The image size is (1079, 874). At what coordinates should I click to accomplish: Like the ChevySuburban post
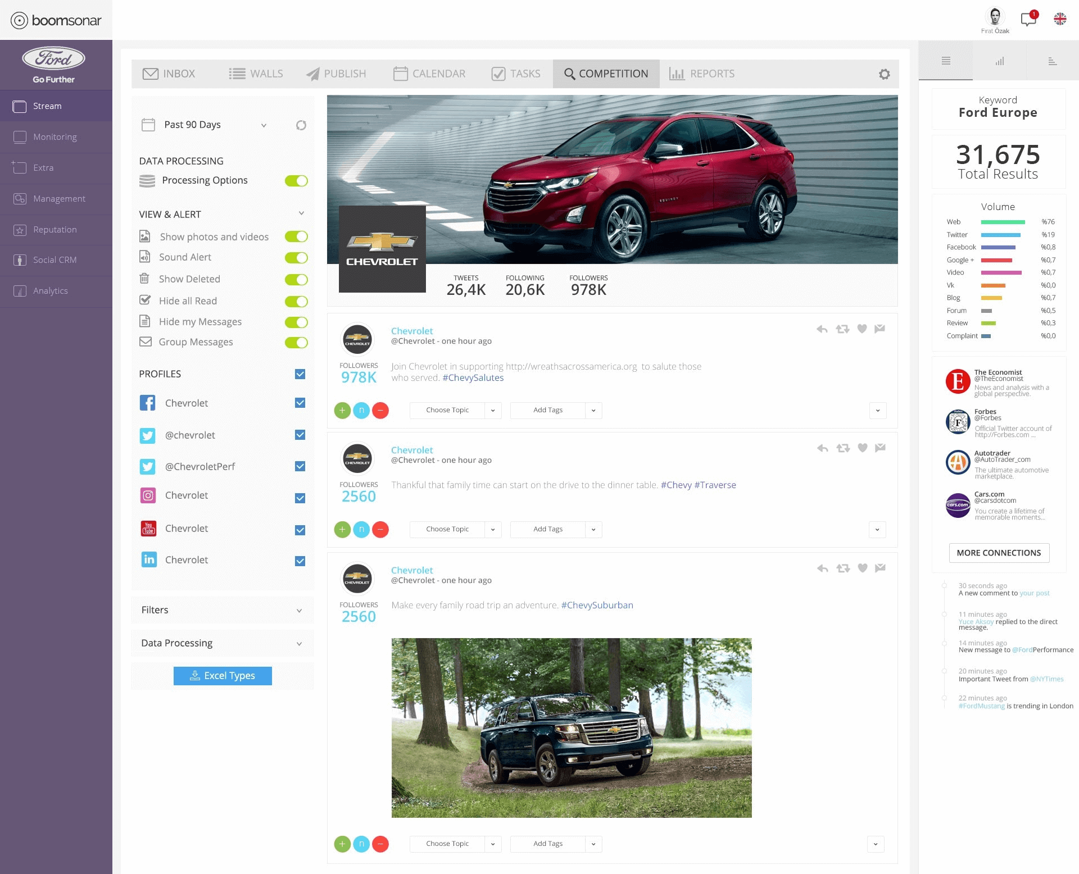[863, 568]
